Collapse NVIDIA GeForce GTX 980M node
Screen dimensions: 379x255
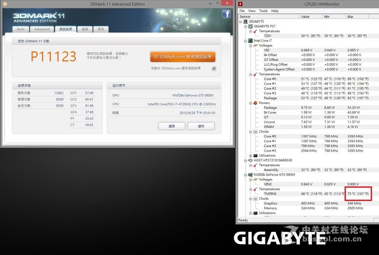click(245, 175)
